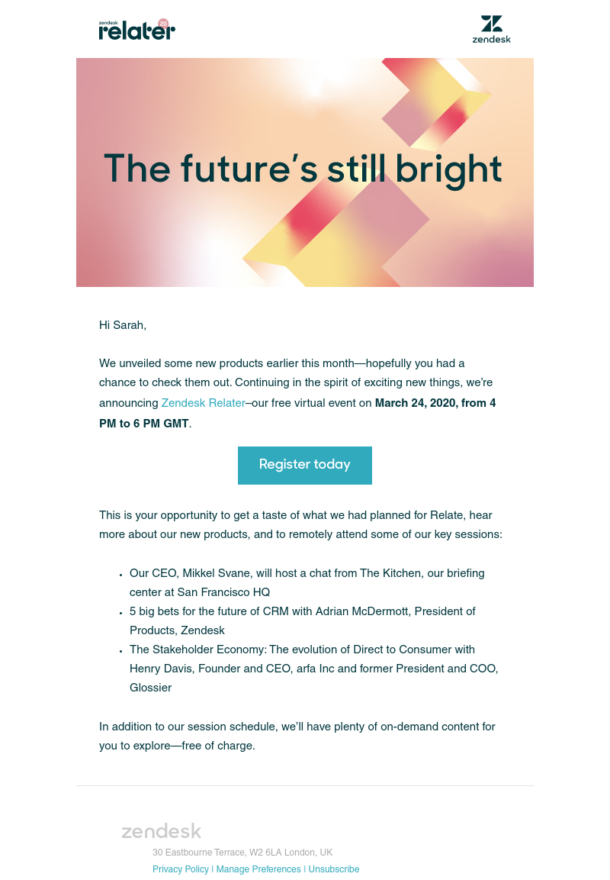This screenshot has width=610, height=880.
Task: Click the 'This is your opportunity' paragraph
Action: point(300,525)
